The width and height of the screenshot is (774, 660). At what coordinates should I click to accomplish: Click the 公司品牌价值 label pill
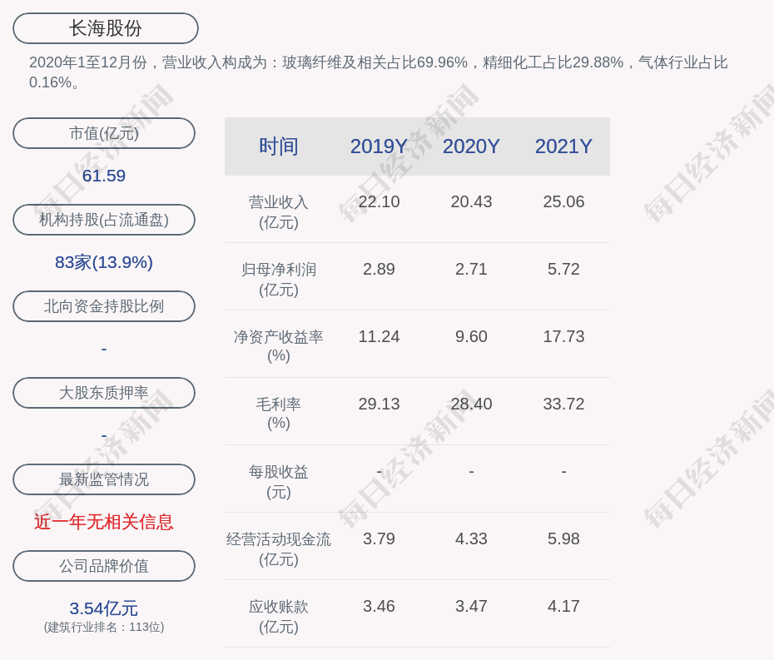point(104,566)
